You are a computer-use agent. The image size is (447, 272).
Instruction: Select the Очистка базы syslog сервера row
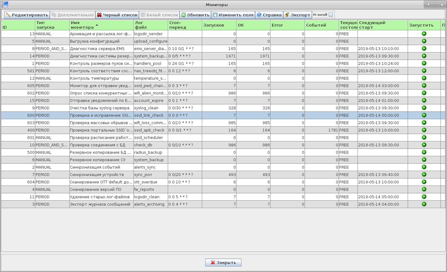point(99,108)
